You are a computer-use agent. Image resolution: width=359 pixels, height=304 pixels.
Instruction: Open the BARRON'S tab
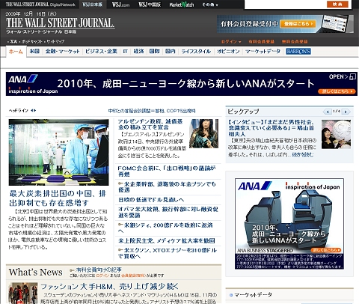point(298,52)
